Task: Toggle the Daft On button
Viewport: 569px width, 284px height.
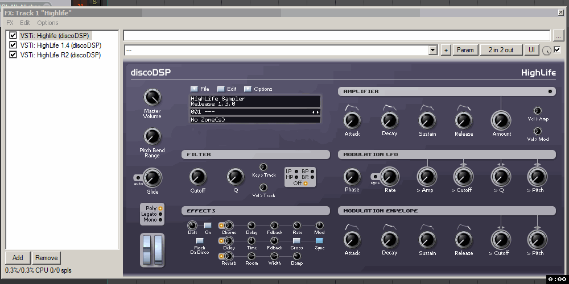Action: 208,225
